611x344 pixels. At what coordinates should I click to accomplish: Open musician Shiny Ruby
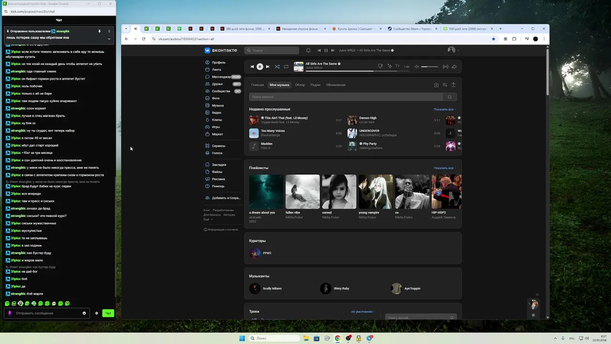[335, 289]
